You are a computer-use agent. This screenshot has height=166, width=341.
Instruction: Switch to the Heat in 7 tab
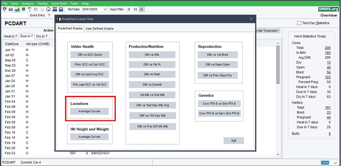pos(11,36)
